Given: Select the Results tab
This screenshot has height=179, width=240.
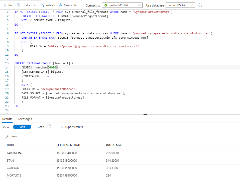Looking at the screenshot, I should pyautogui.click(x=7, y=119).
